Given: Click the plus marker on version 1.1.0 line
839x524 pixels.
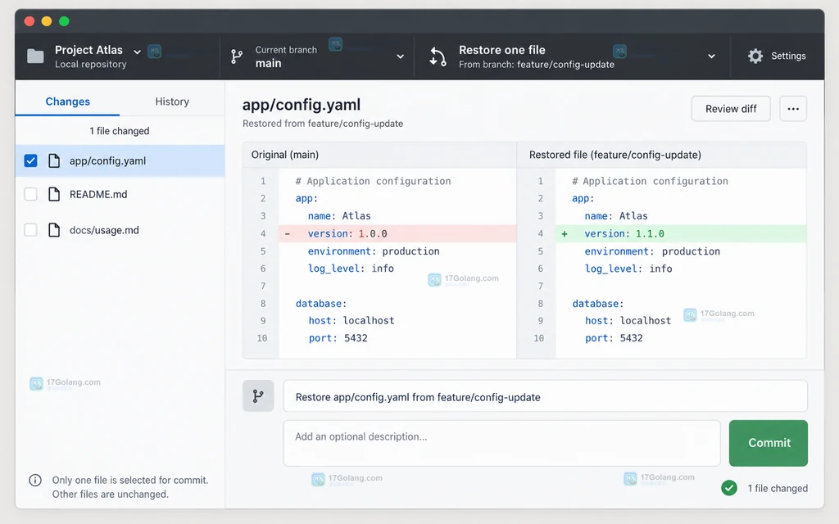Looking at the screenshot, I should point(564,233).
